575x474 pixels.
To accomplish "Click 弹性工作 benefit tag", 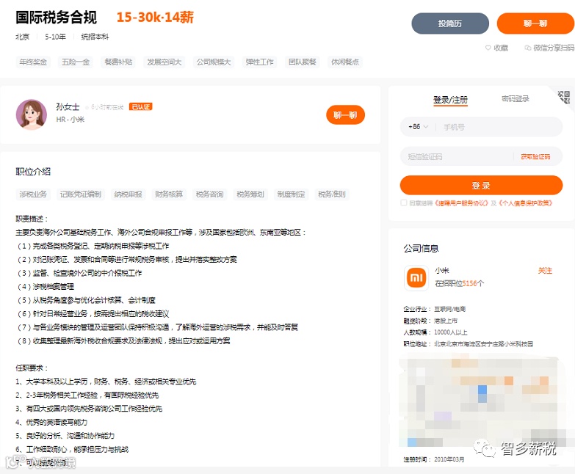I will pyautogui.click(x=260, y=62).
